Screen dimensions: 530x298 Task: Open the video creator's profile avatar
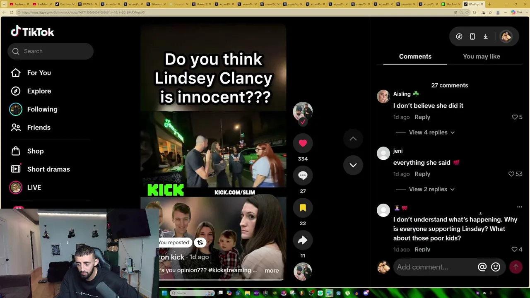pos(303,111)
